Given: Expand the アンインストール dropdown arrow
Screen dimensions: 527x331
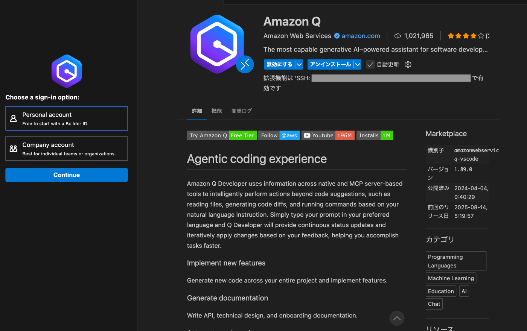Looking at the screenshot, I should coord(358,64).
